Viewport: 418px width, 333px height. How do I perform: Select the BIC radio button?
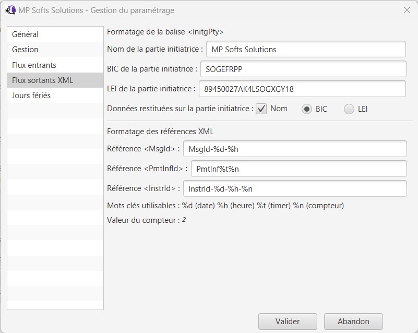(306, 109)
